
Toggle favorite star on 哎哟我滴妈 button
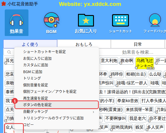111,130
